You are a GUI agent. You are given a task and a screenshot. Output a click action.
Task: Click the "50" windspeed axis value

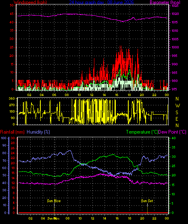pos(12,5)
